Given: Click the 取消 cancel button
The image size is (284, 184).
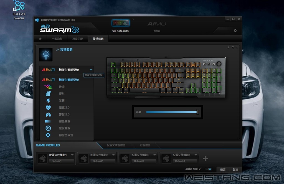Looking at the screenshot, I should pos(235,170).
